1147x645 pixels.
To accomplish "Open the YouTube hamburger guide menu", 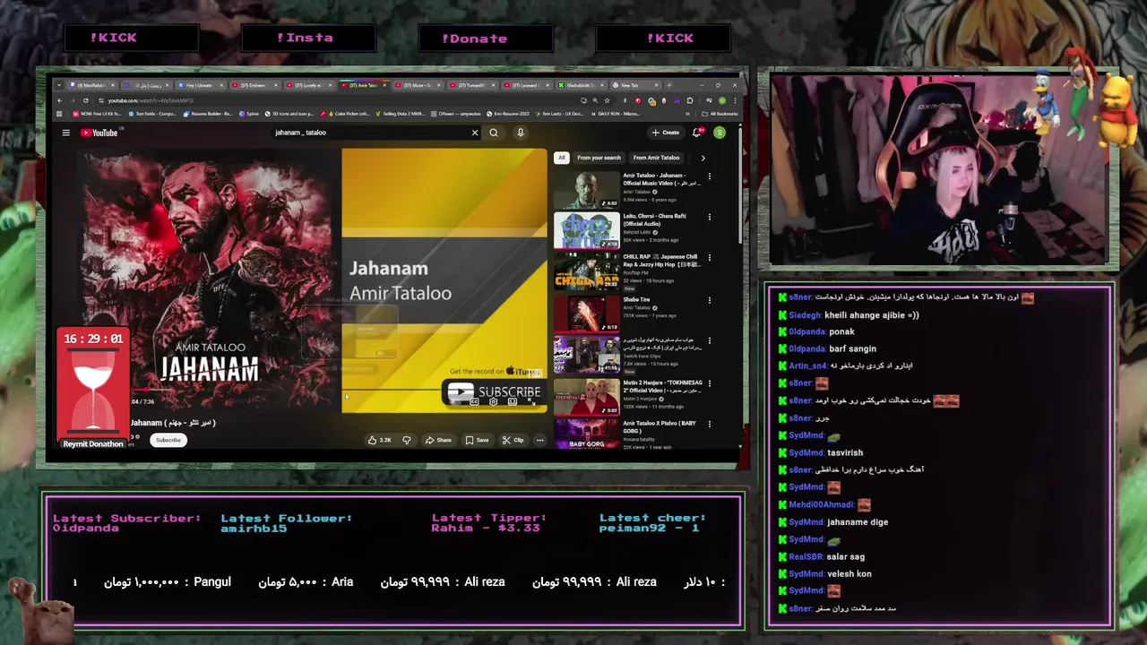I will (x=65, y=133).
